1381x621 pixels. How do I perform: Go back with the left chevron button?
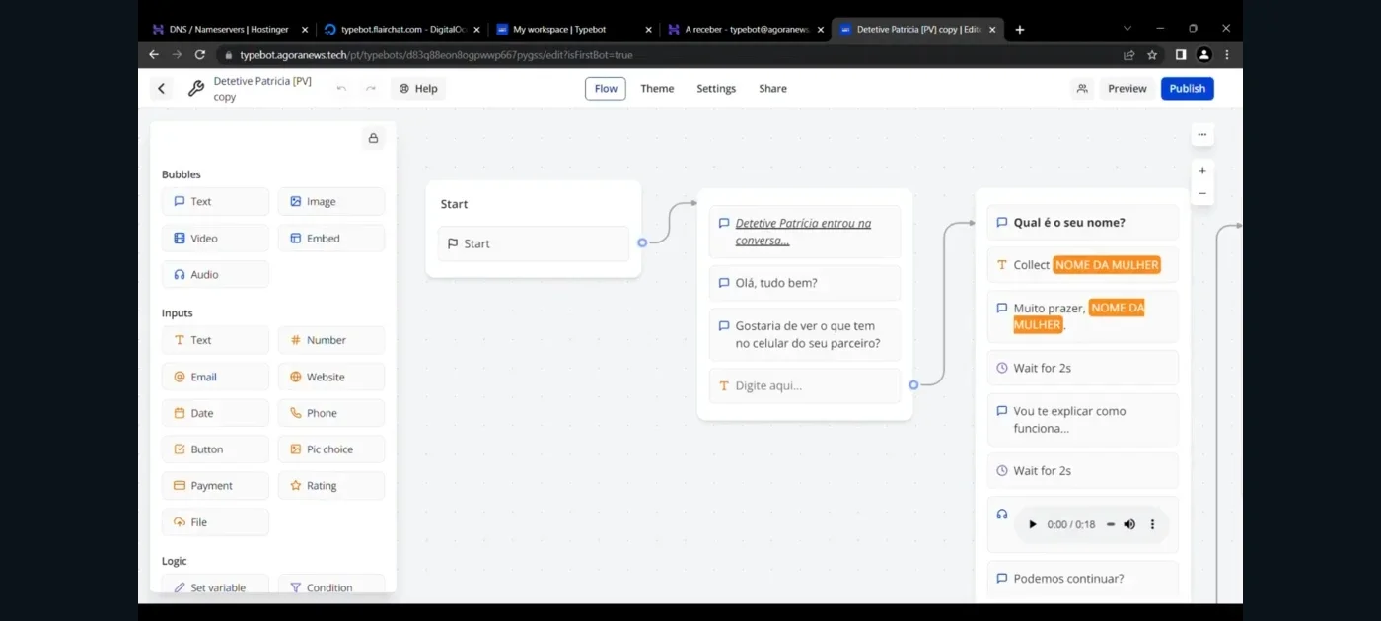[162, 89]
